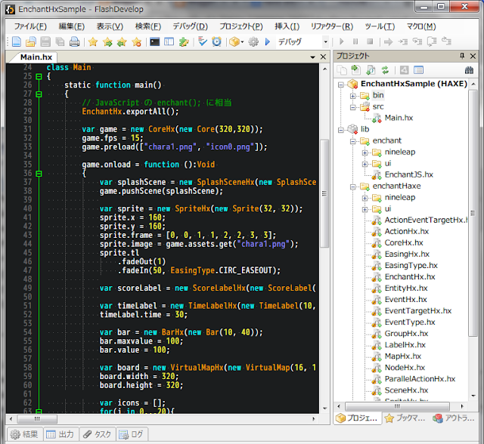Create a new document with toolbar icon

click(x=17, y=42)
